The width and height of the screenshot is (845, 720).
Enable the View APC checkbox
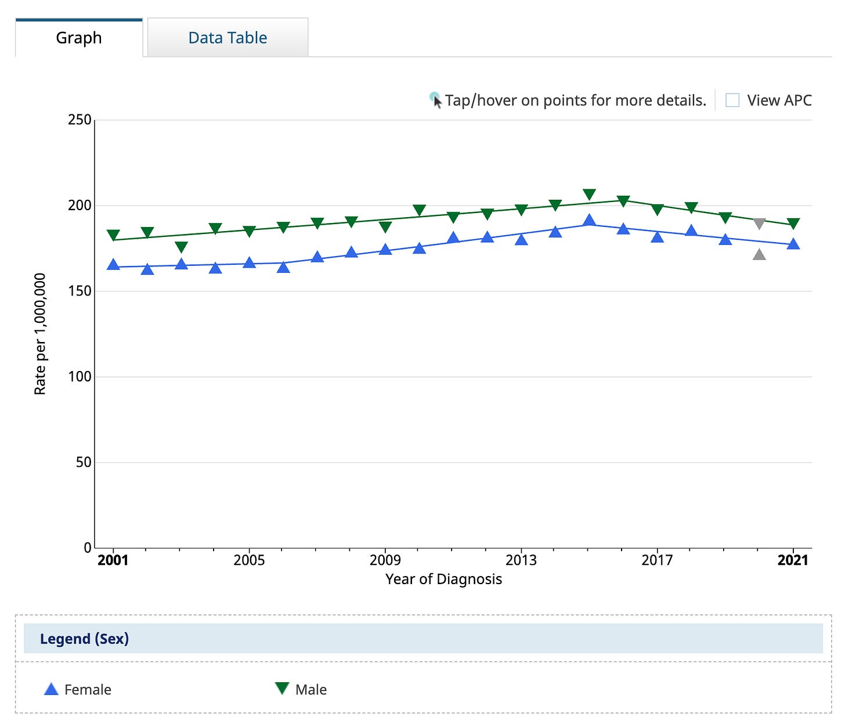(x=732, y=100)
